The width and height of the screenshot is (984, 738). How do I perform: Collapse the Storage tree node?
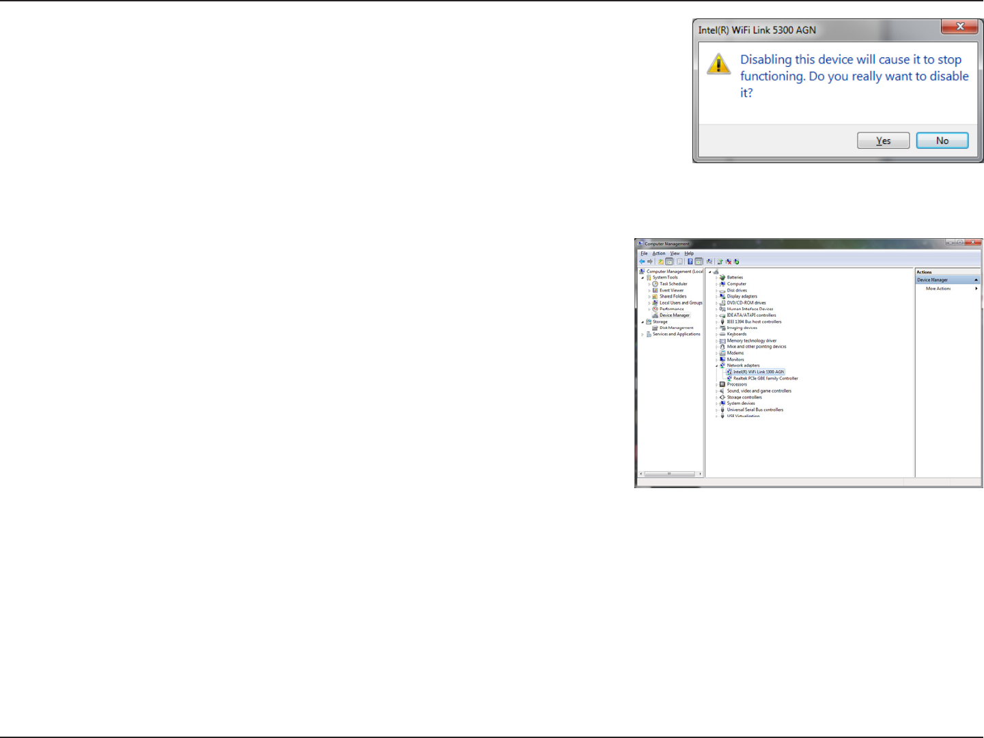(643, 322)
